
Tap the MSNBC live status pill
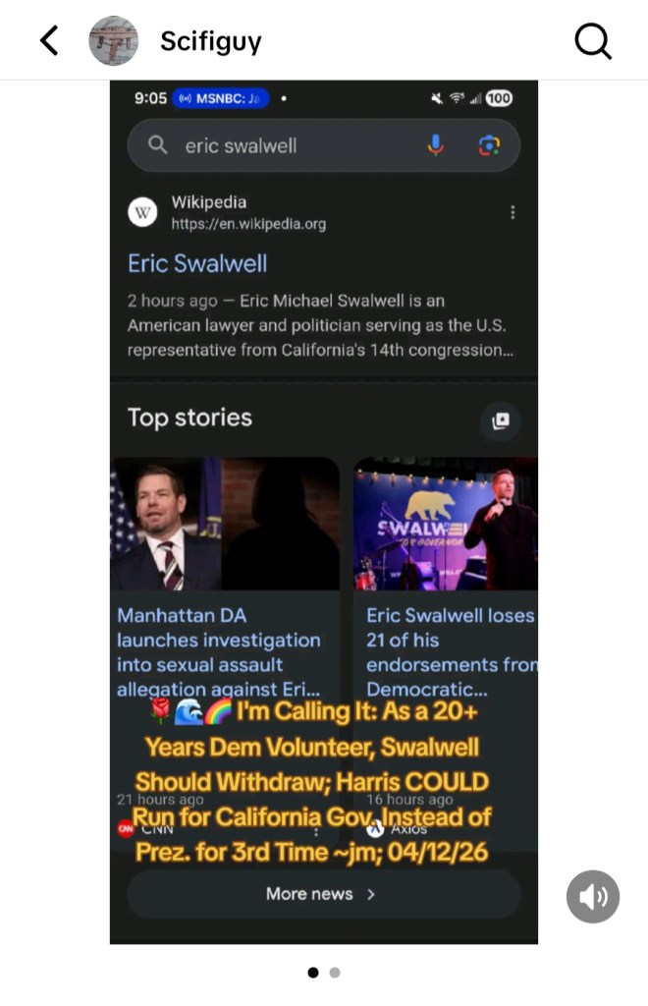tap(221, 98)
